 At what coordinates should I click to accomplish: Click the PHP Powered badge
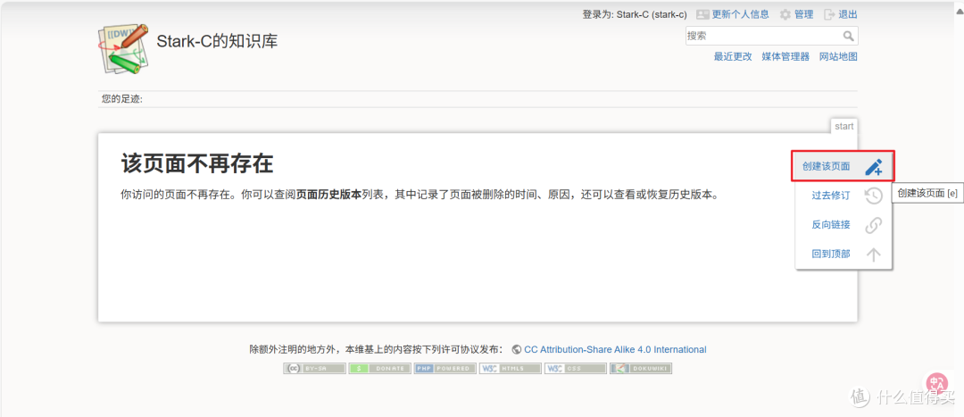tap(445, 369)
